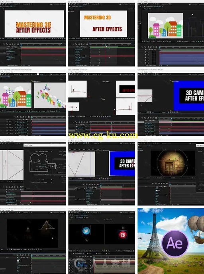Viewport: 204px width, 274px height.
Task: Select the top red layer bar in the overlapping title timeline
Action: click(x=43, y=49)
